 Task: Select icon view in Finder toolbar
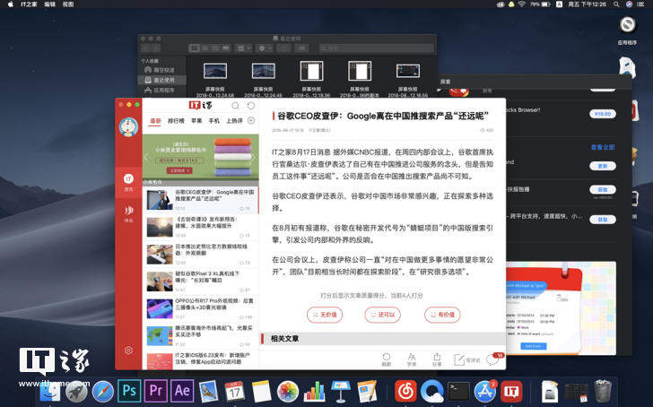195,48
